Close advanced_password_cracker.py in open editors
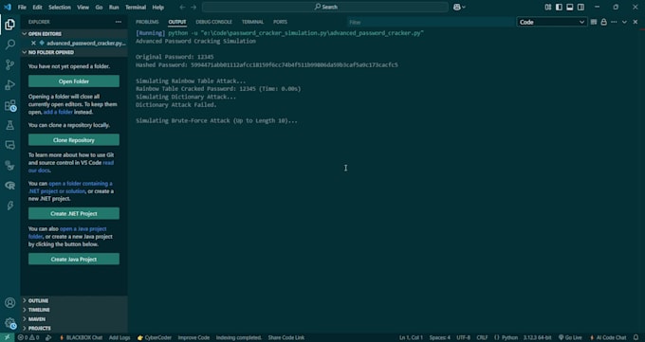The height and width of the screenshot is (342, 645). [x=34, y=44]
